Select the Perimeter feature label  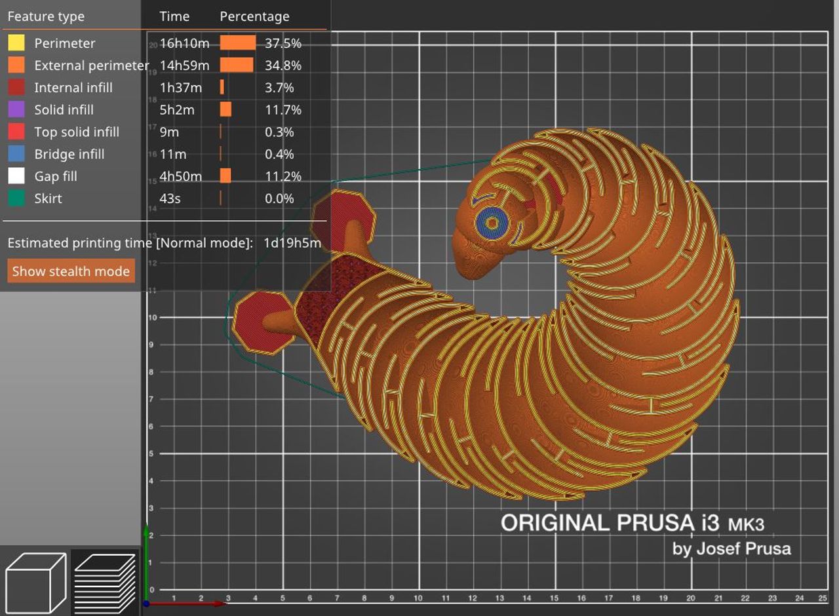[65, 43]
